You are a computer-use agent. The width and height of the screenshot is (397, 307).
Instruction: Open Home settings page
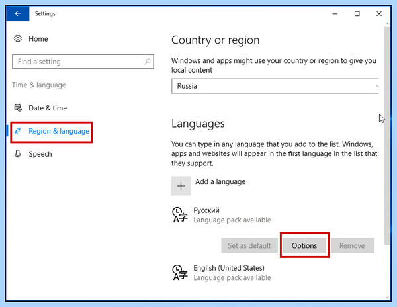tap(38, 39)
